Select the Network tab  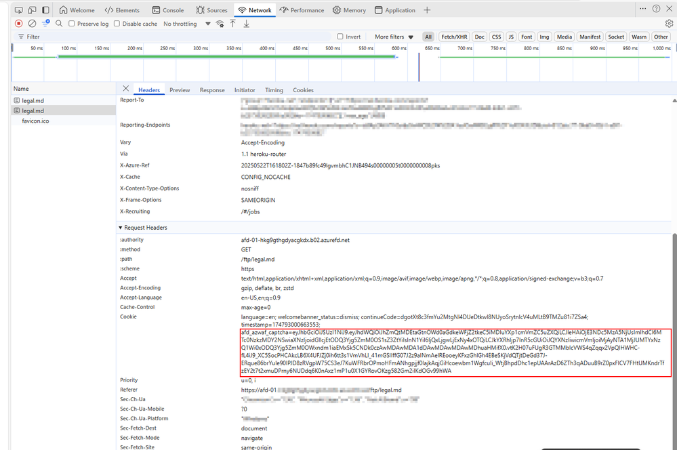pyautogui.click(x=255, y=10)
